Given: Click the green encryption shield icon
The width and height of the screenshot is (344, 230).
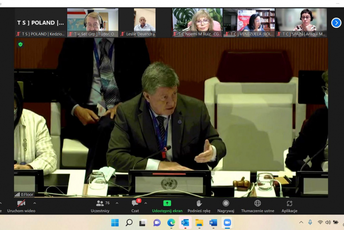Looking at the screenshot, I should pos(20,44).
